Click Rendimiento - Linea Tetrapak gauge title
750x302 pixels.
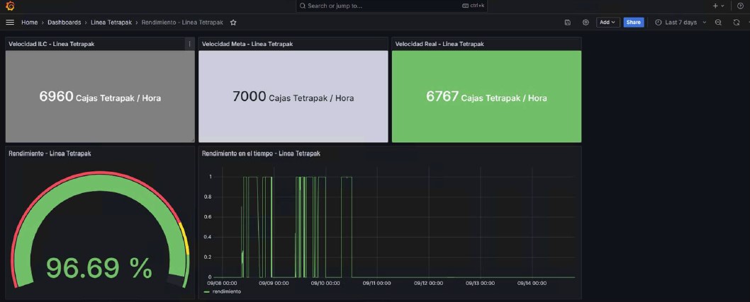[x=50, y=153]
